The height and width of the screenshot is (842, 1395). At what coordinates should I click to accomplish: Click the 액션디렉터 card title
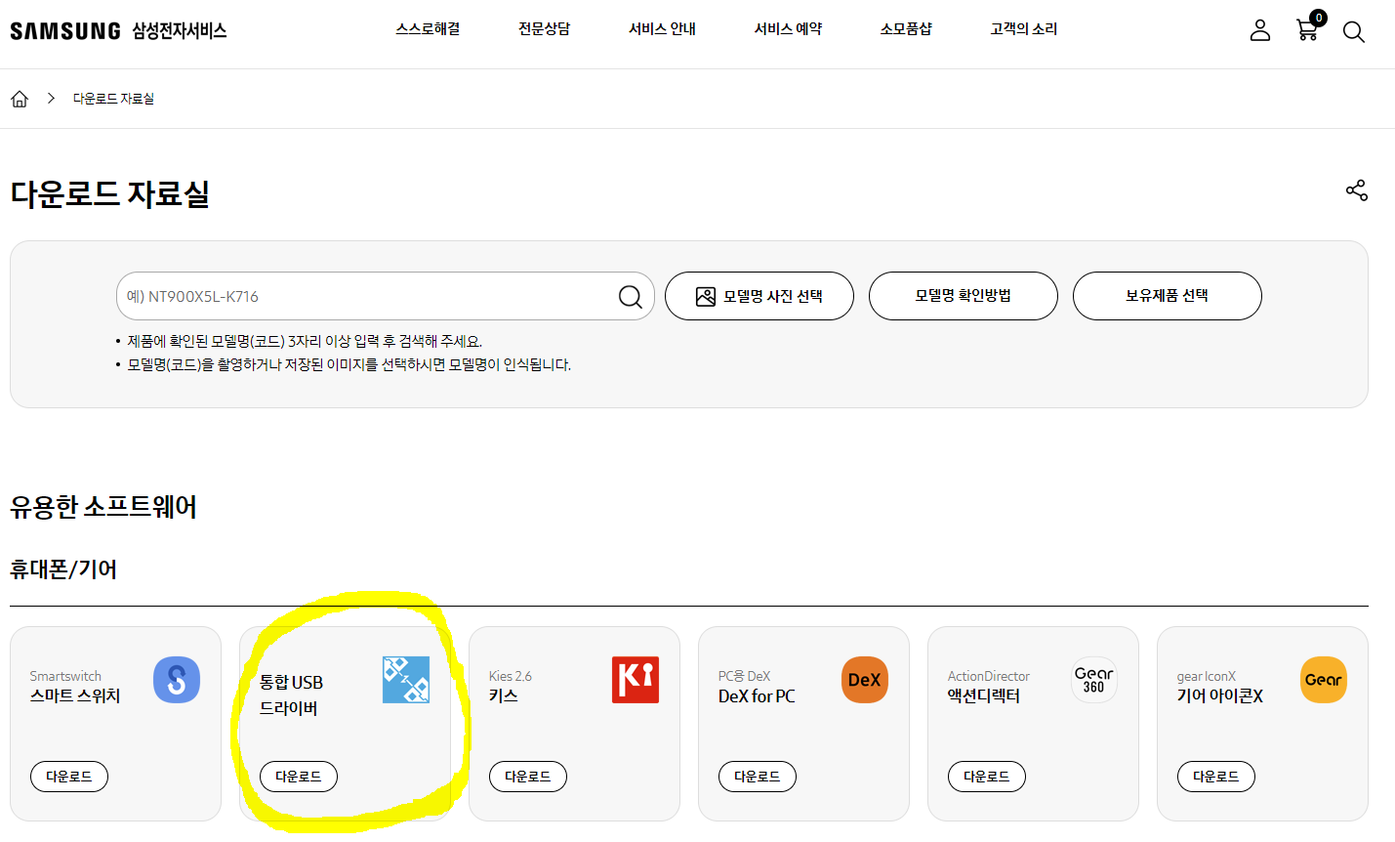[984, 696]
